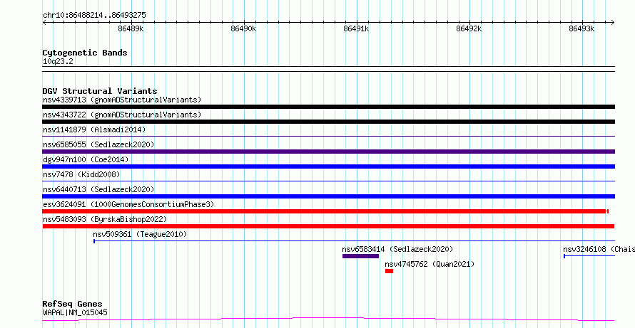Screen dimensions: 635x328
Task: Click label nsv509361 (Teague2010)
Action: [140, 234]
